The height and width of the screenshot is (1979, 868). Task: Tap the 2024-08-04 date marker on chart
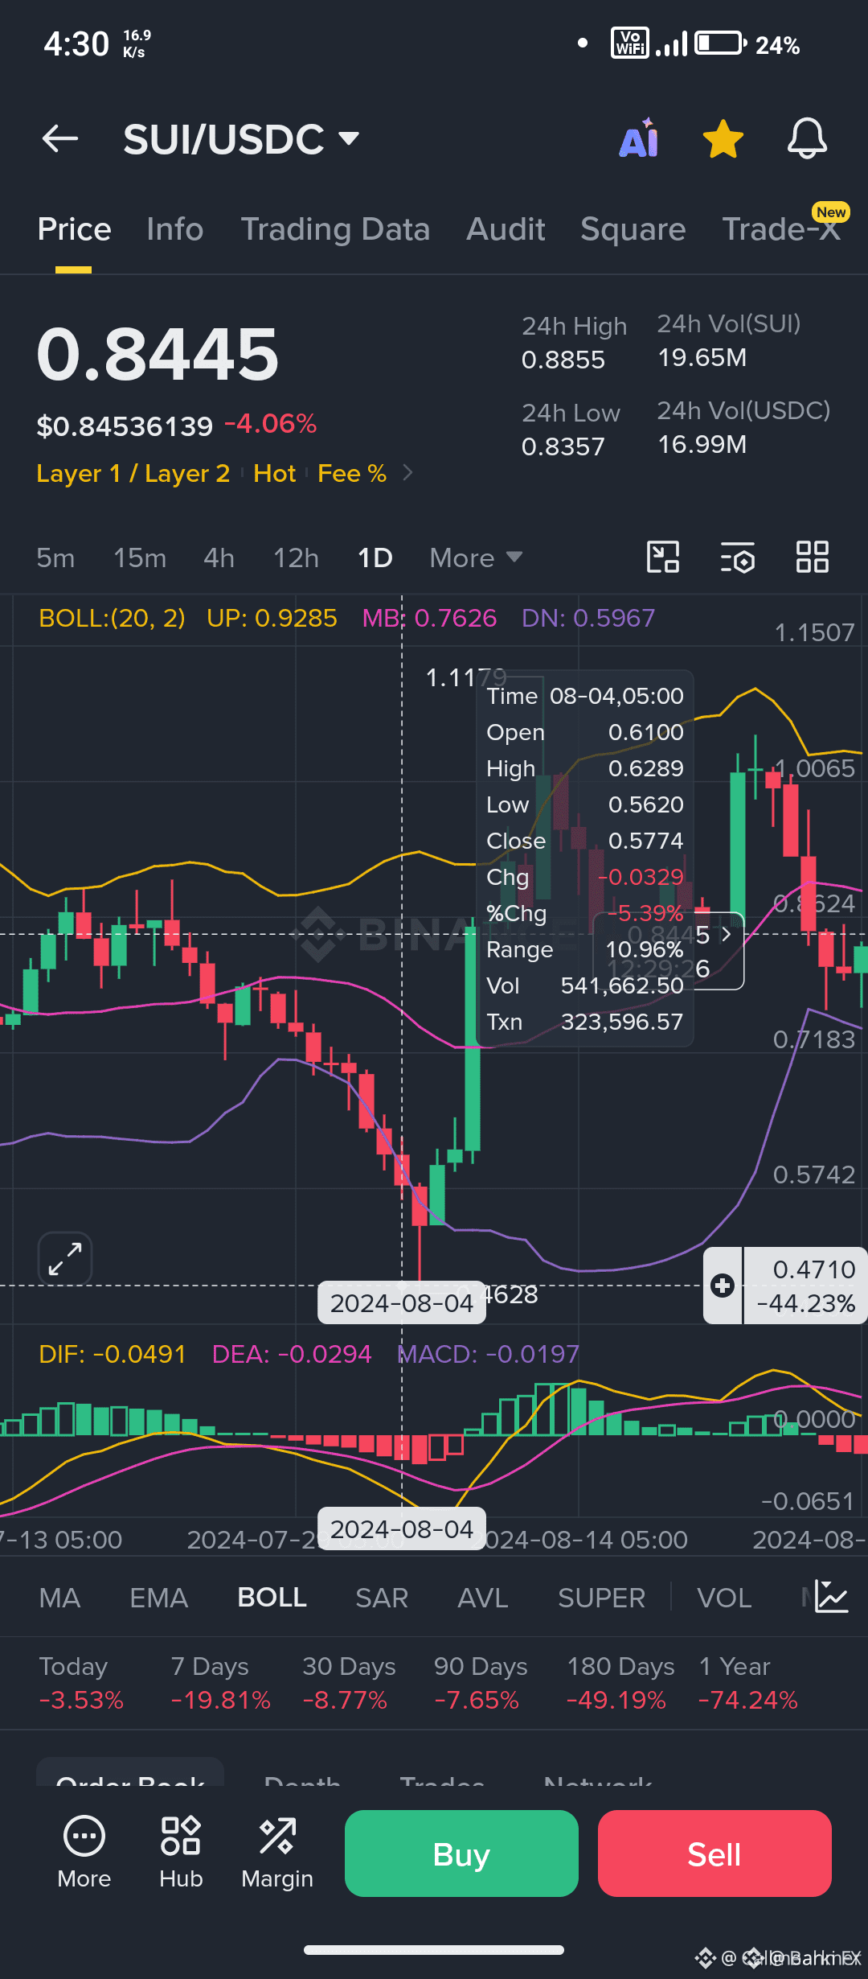(x=402, y=1302)
